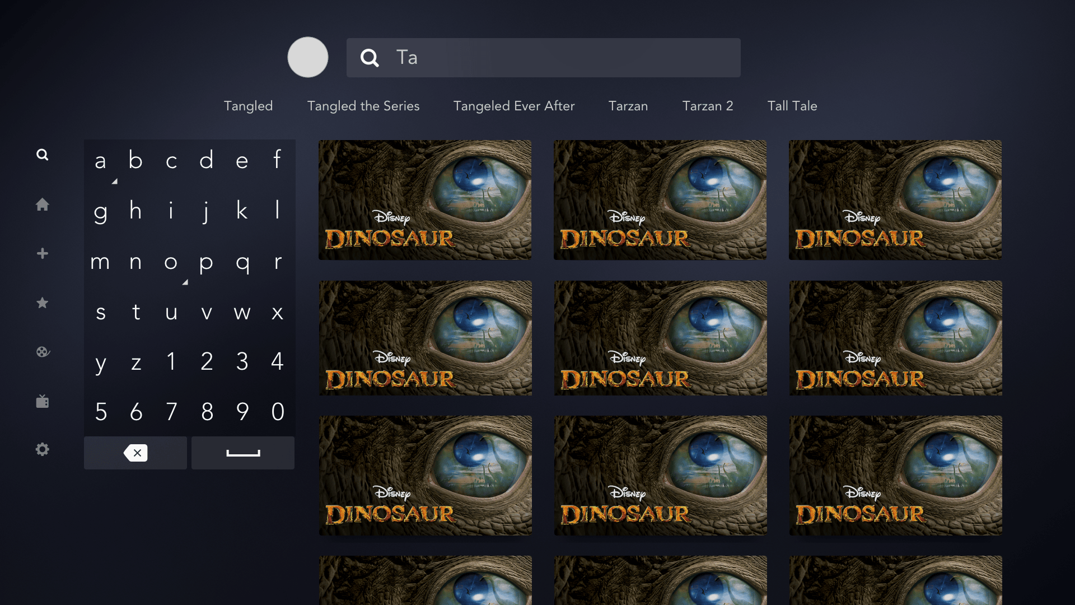Viewport: 1075px width, 605px height.
Task: Go to Home via sidebar icon
Action: click(x=42, y=204)
